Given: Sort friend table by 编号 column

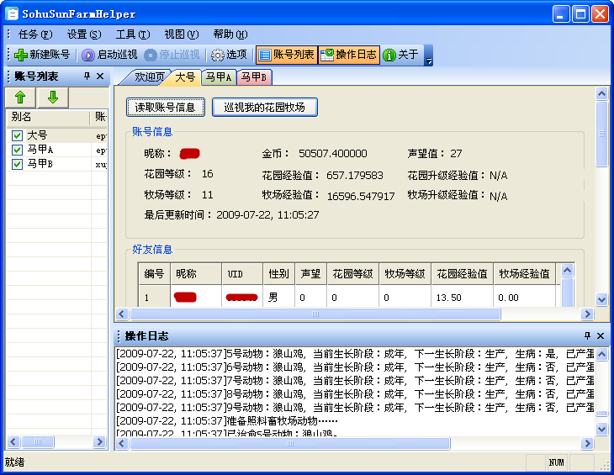Looking at the screenshot, I should click(x=154, y=273).
